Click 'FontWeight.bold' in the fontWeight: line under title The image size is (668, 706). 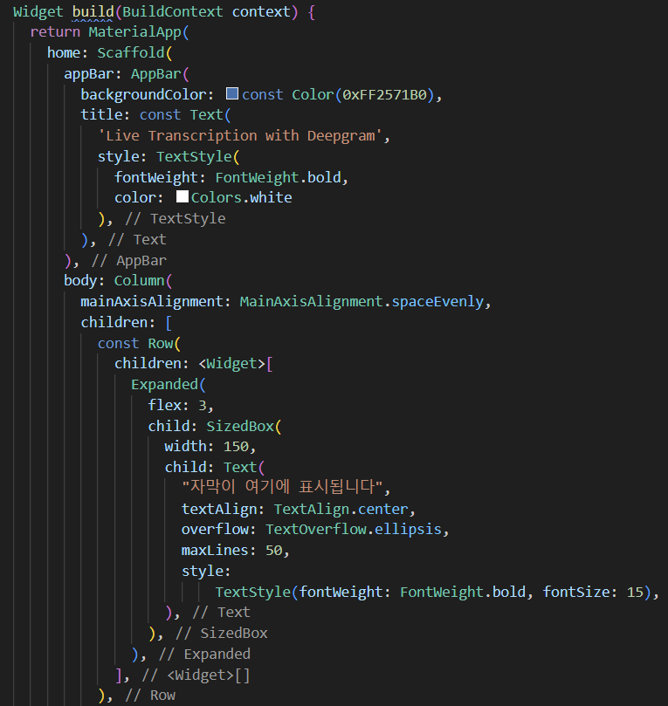(x=278, y=177)
